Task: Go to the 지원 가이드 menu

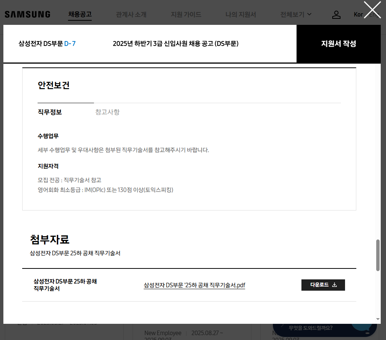Action: point(186,15)
